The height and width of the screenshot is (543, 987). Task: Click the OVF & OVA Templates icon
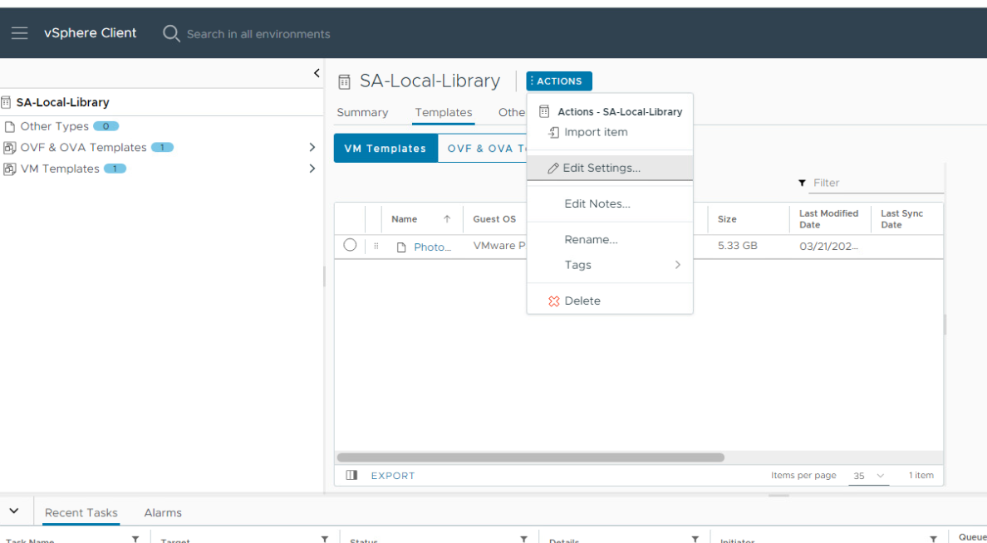pos(9,148)
